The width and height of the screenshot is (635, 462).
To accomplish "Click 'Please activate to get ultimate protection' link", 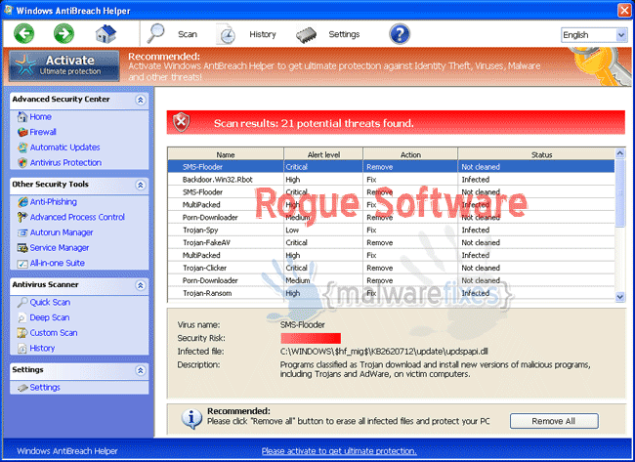I will (x=339, y=450).
